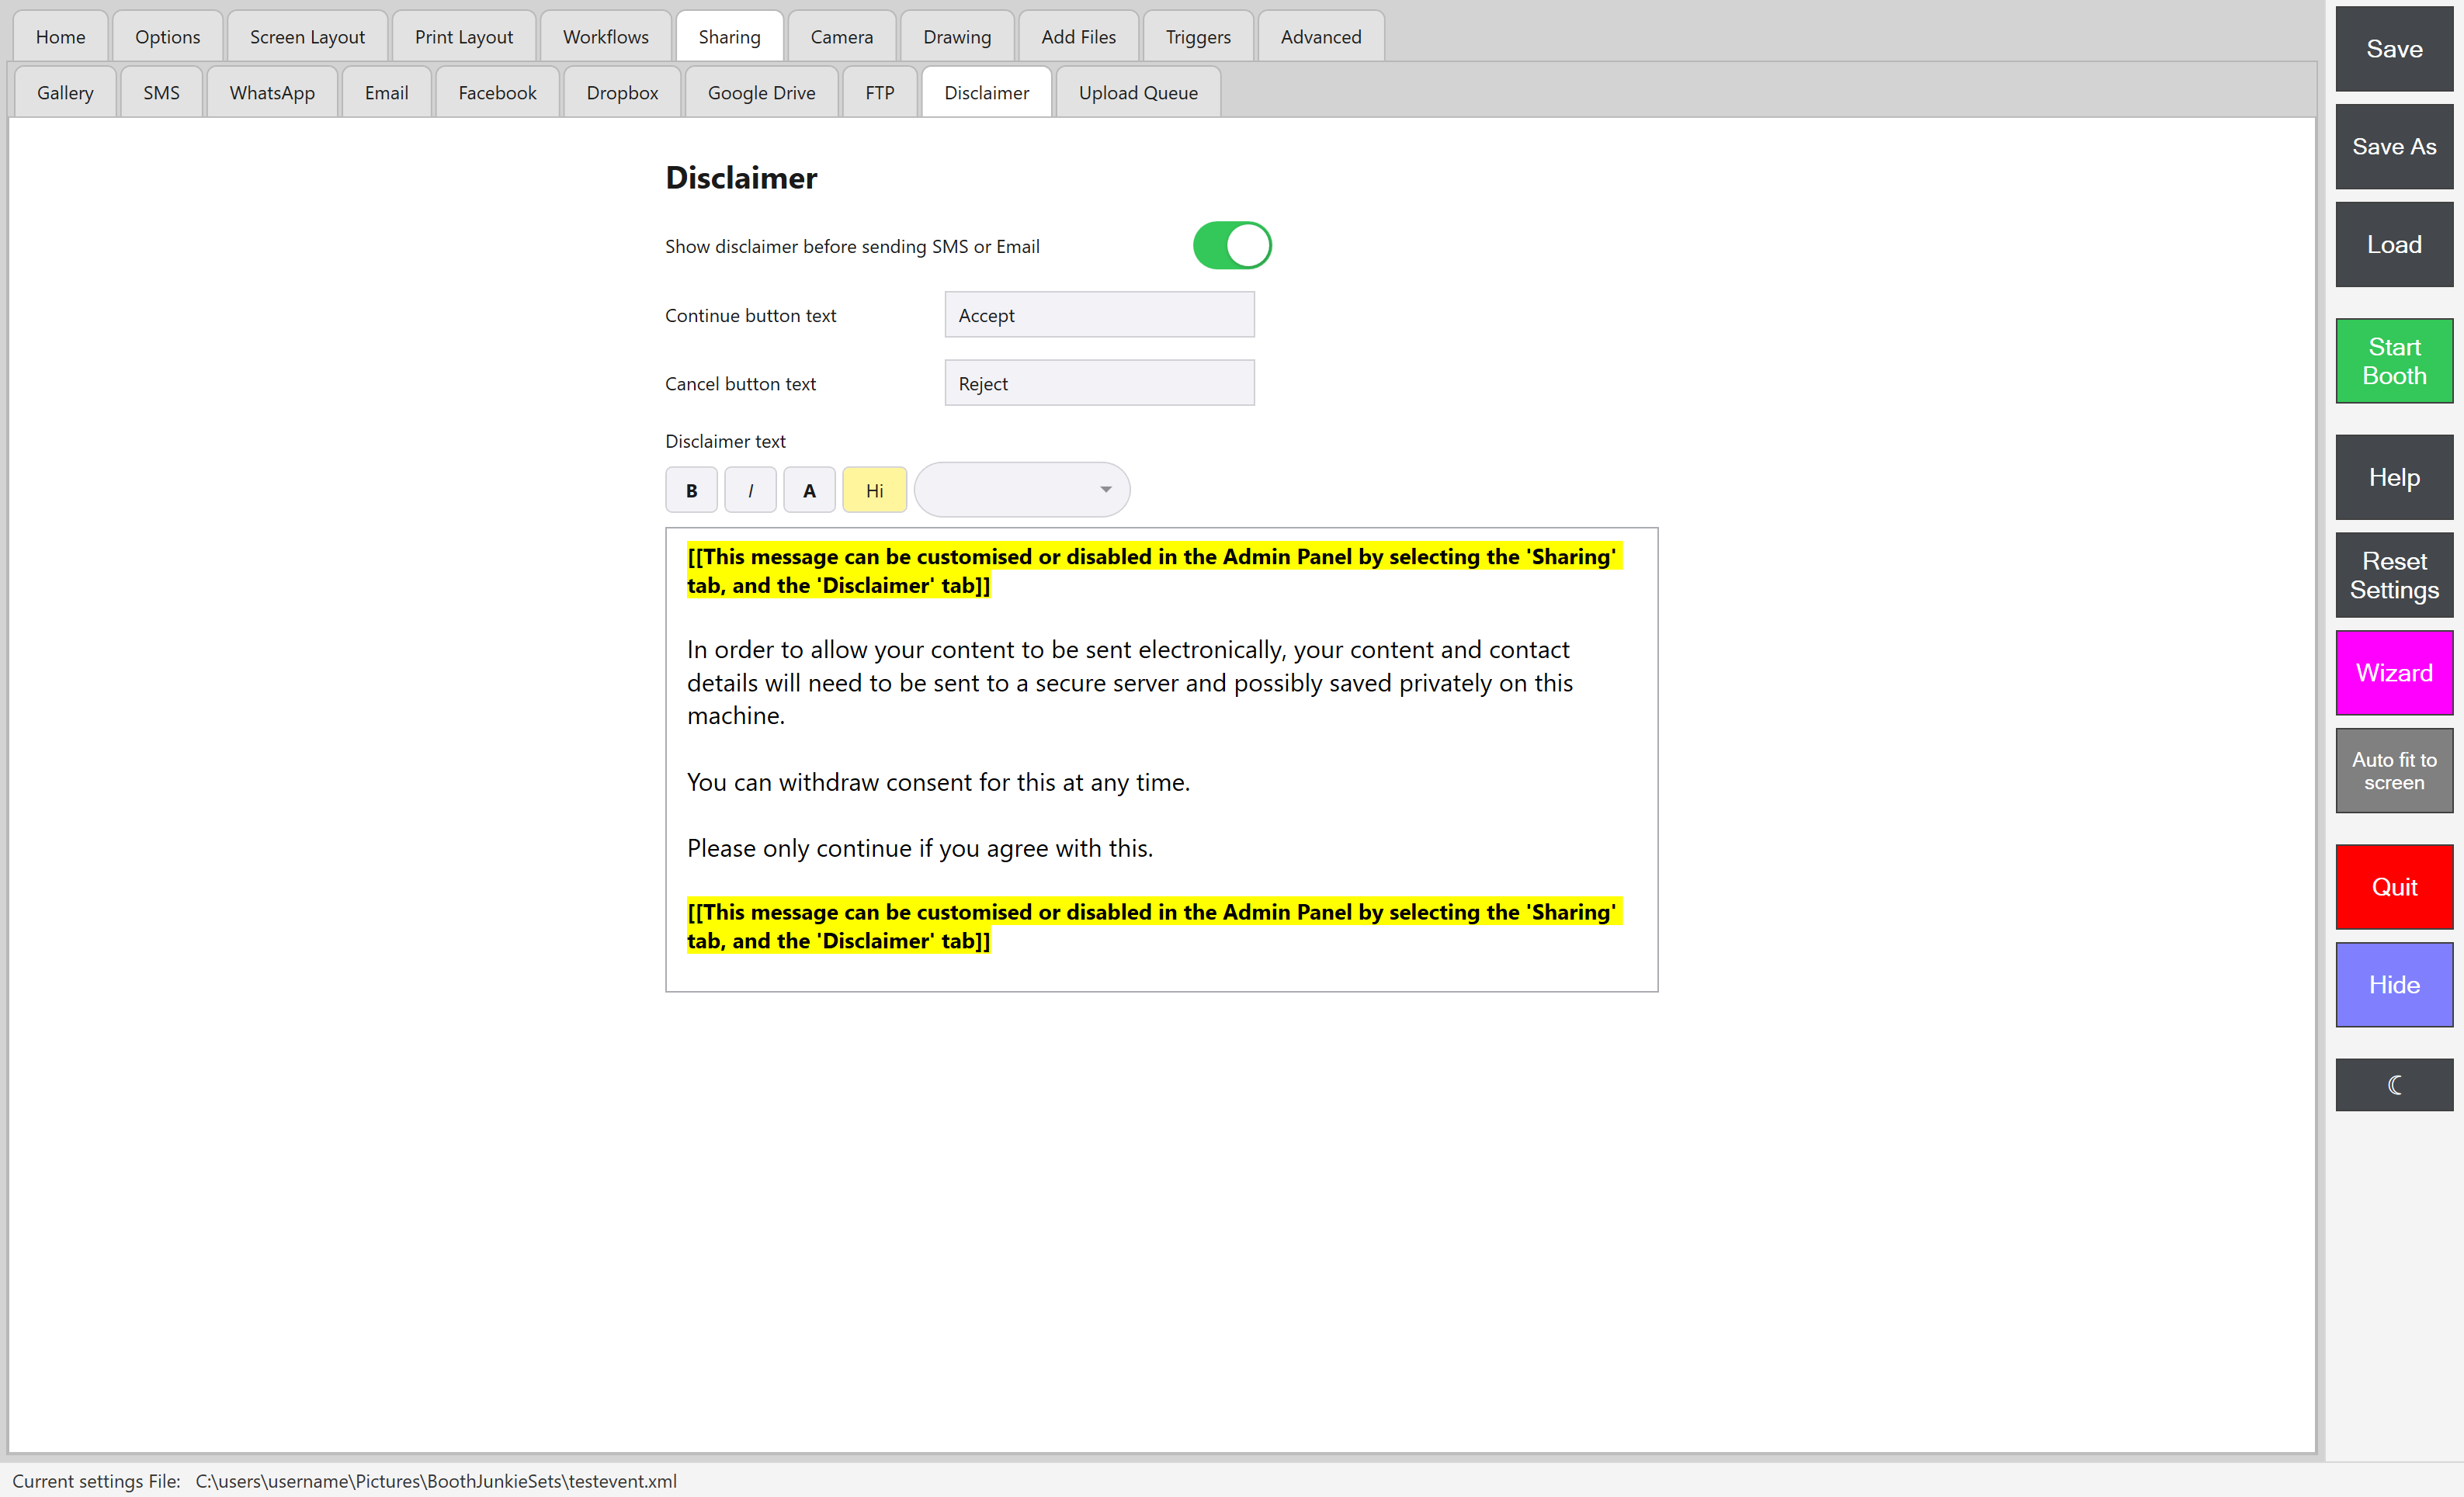The height and width of the screenshot is (1497, 2464).
Task: Open the Facebook sub-tab
Action: [497, 93]
